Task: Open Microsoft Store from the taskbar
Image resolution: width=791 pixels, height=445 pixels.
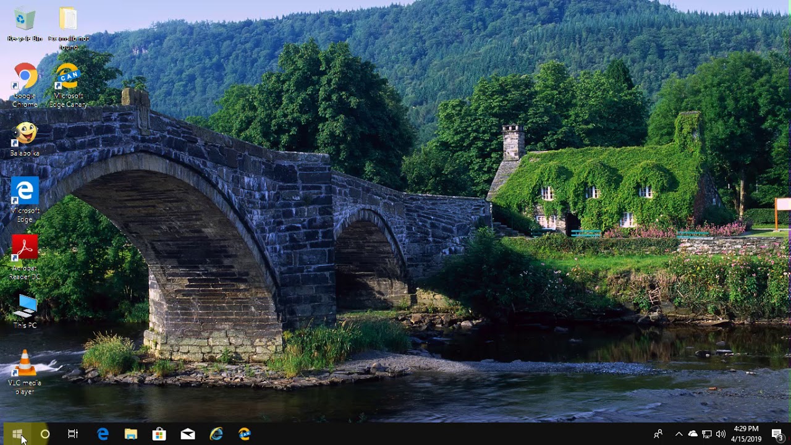Action: (x=159, y=434)
